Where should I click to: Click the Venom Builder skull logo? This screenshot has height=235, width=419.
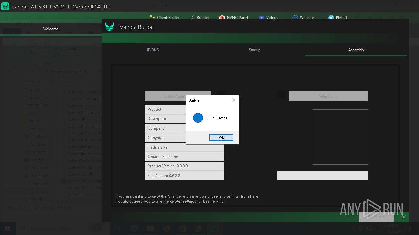[x=109, y=27]
